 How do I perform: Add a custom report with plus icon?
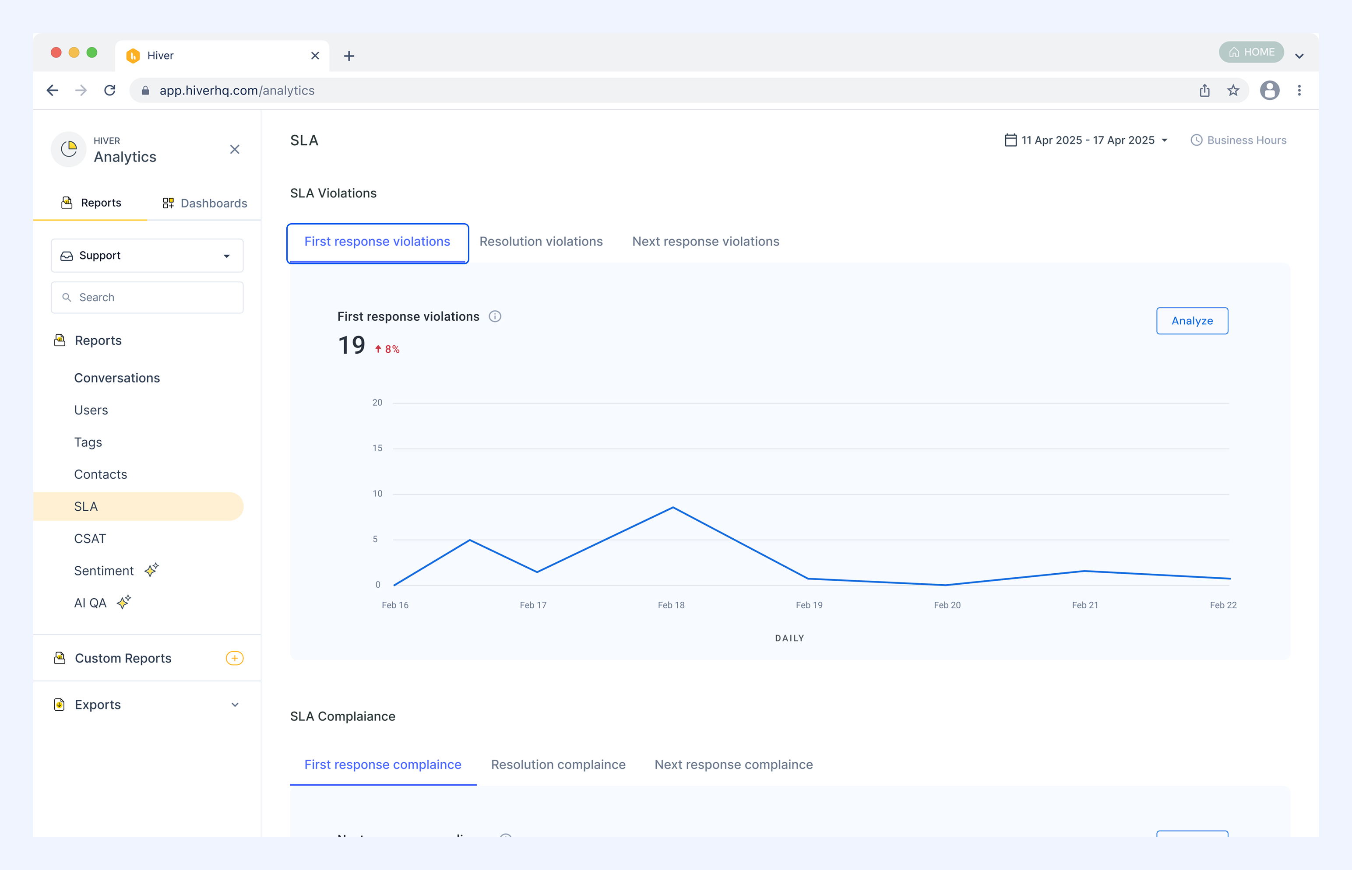pyautogui.click(x=235, y=658)
